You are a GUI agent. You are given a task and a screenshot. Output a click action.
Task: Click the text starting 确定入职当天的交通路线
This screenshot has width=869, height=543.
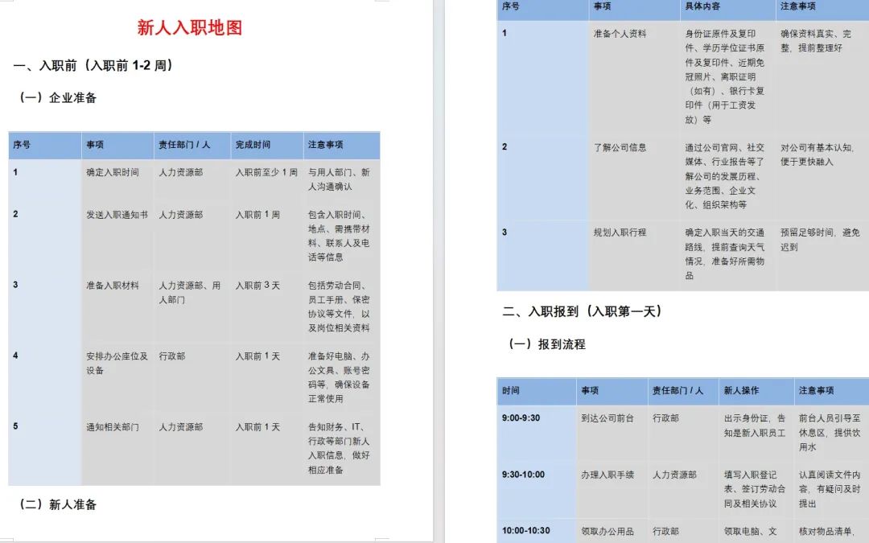(x=724, y=253)
